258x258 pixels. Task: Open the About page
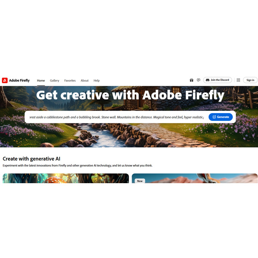[x=85, y=80]
